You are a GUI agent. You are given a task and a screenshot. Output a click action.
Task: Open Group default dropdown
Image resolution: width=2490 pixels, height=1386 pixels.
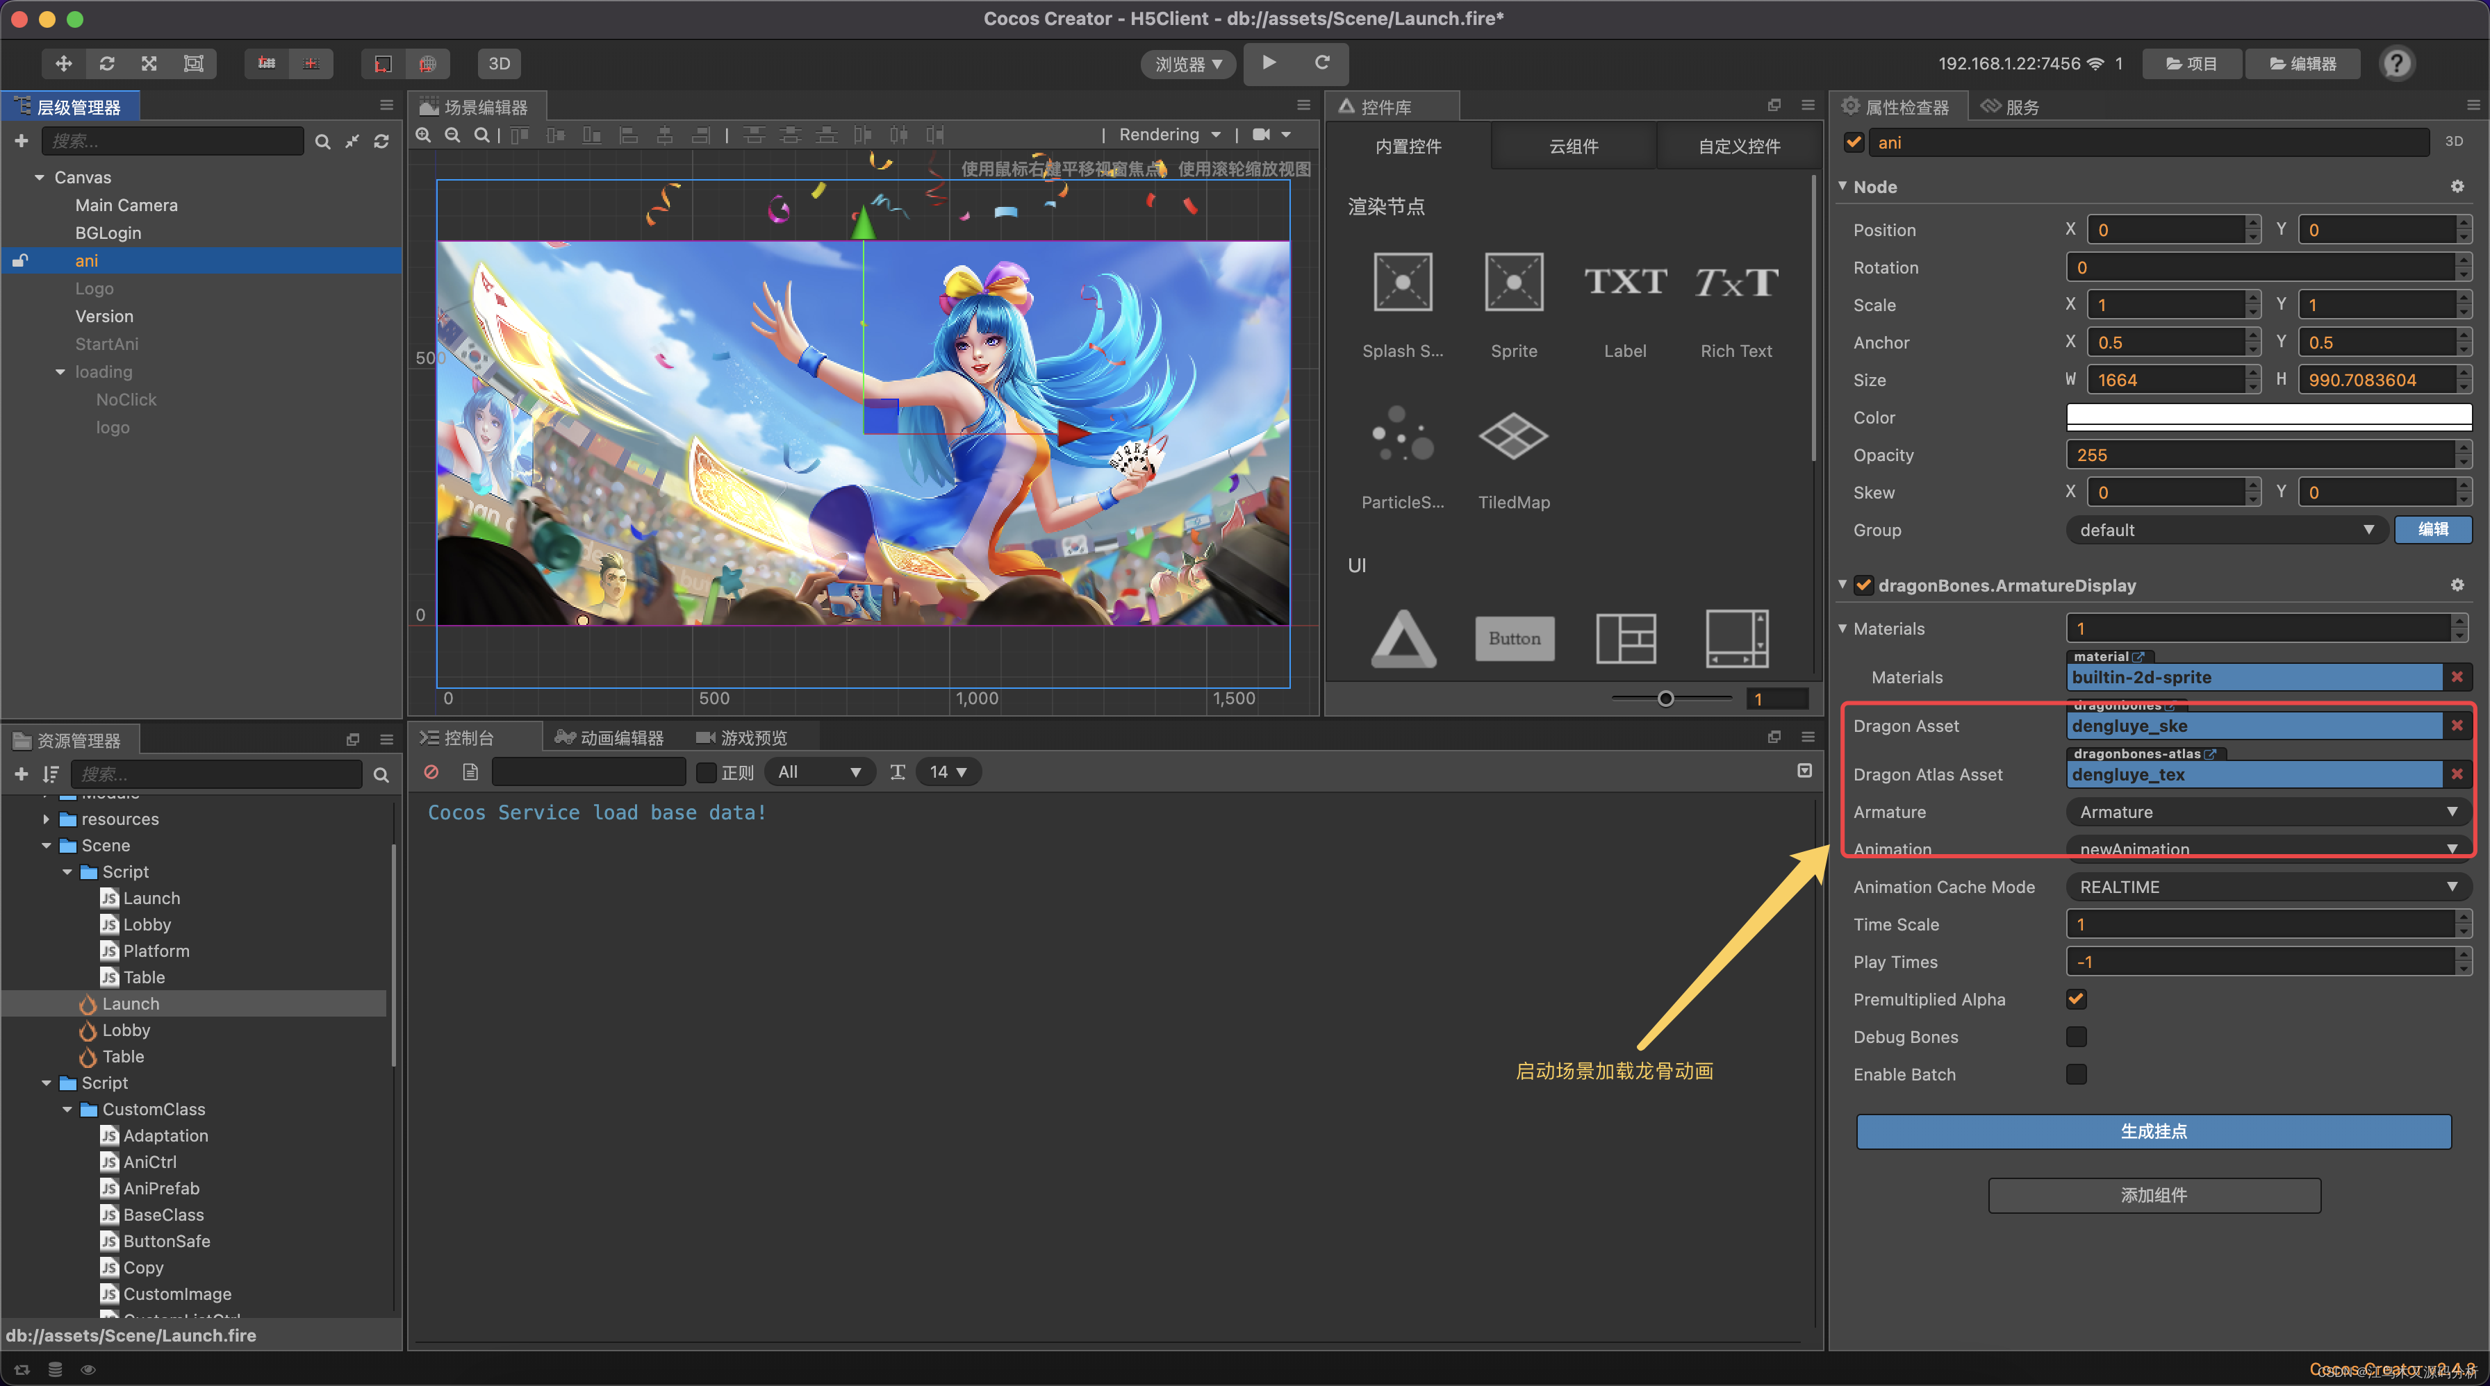(x=2227, y=529)
